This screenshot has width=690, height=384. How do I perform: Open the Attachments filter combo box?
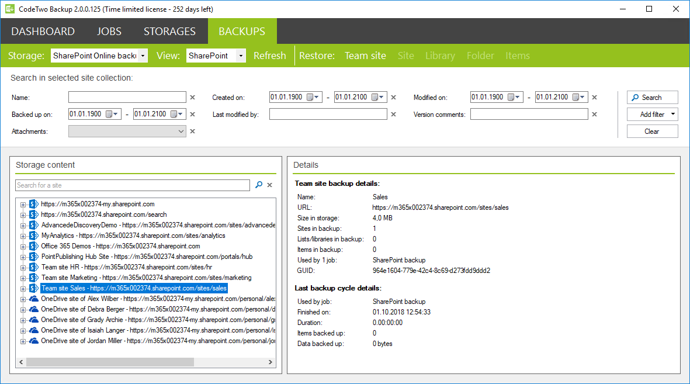127,132
